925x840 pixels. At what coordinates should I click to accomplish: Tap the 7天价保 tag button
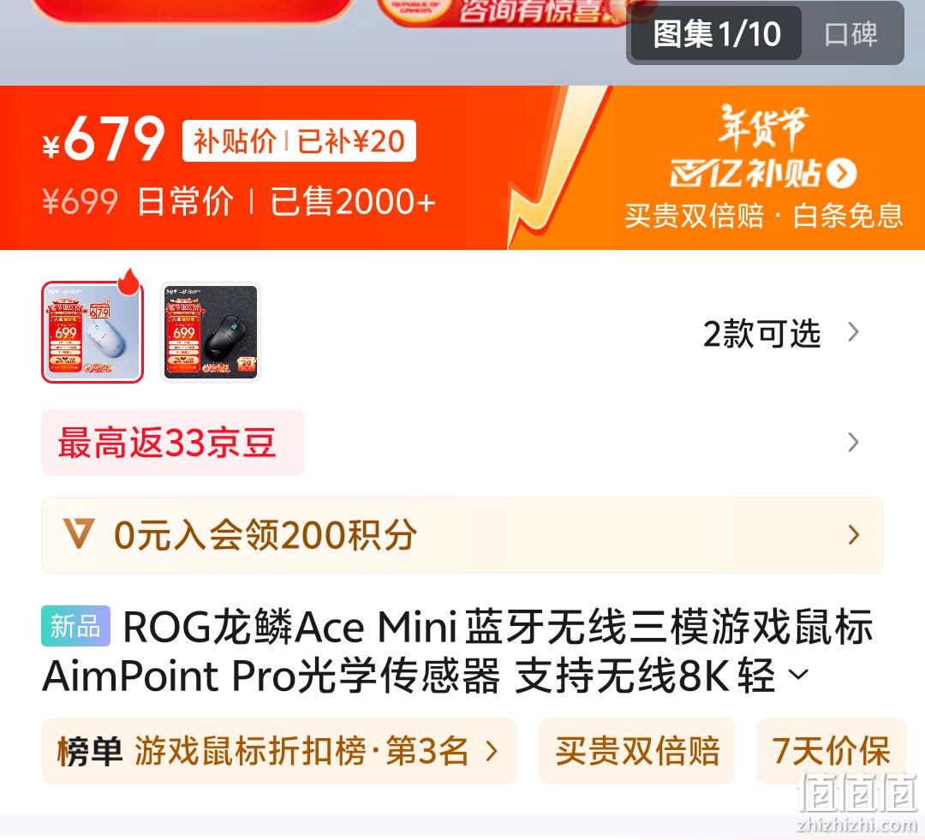pos(831,751)
